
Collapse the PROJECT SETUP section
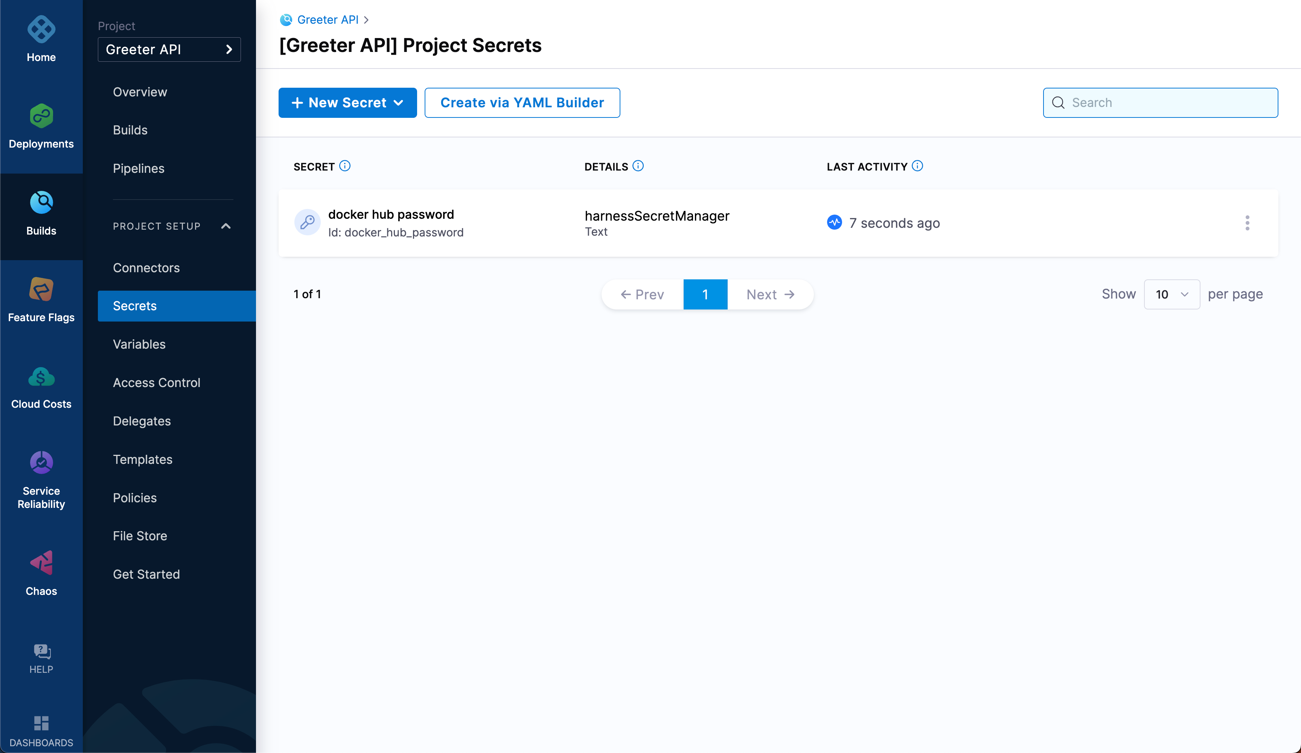[x=225, y=226]
